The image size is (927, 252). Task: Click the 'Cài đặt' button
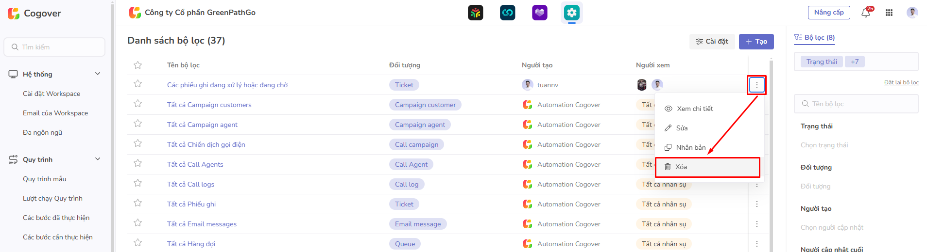(x=712, y=42)
